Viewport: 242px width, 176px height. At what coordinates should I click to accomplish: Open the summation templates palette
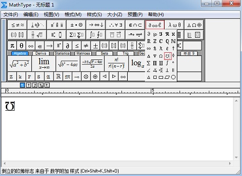76,35
